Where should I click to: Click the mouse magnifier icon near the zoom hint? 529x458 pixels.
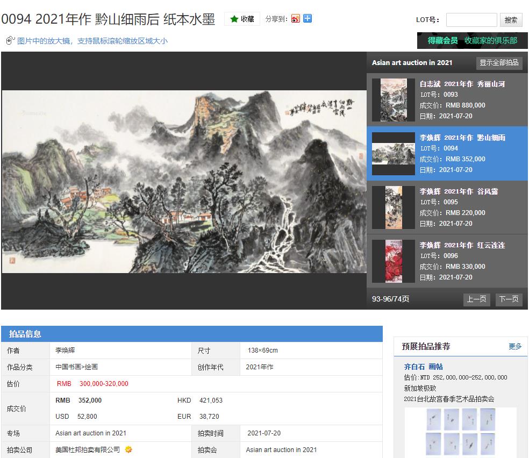tap(8, 40)
